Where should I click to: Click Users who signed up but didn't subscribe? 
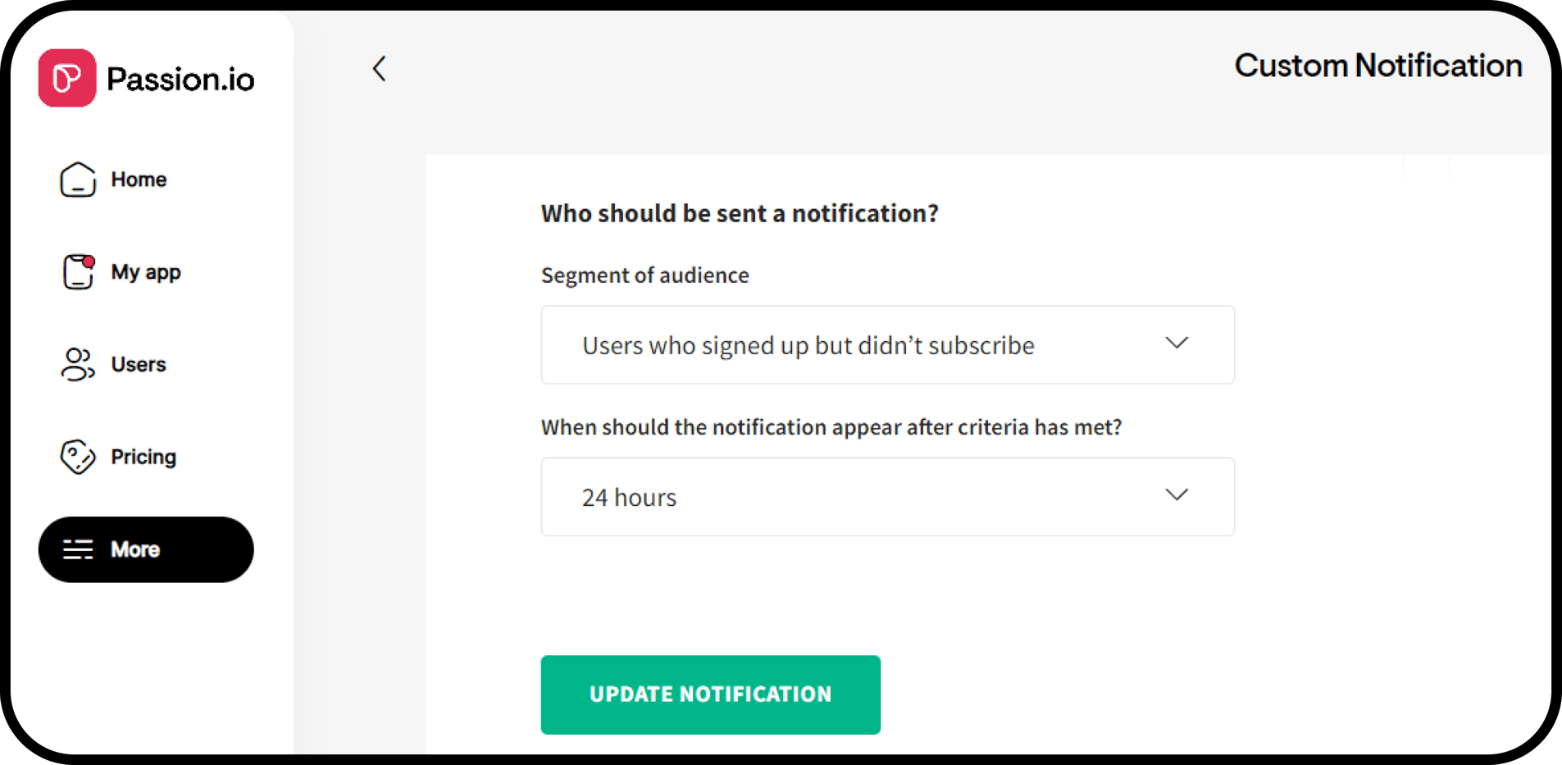coord(808,344)
